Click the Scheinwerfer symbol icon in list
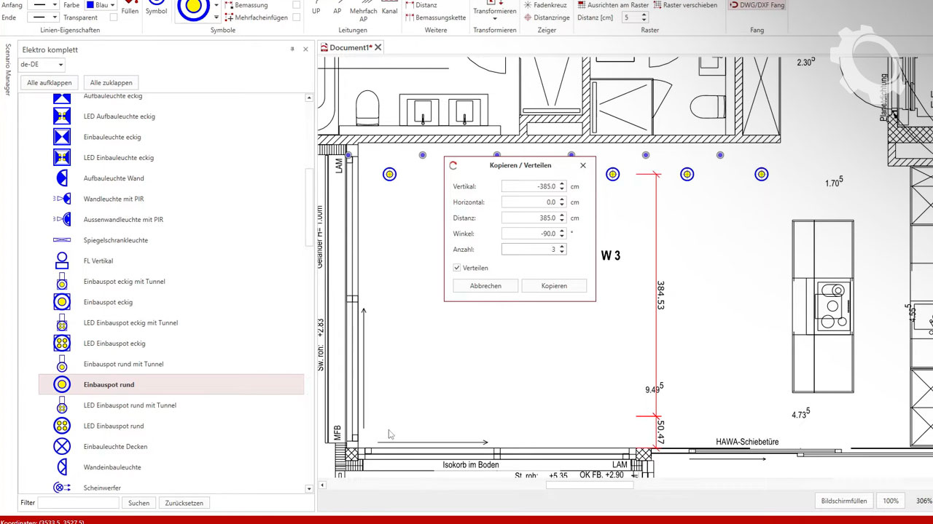 [62, 488]
